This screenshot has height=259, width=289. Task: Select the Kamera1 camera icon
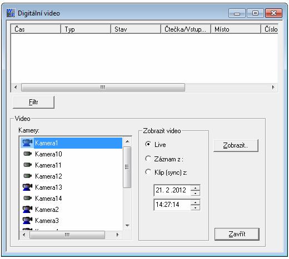[x=27, y=143]
